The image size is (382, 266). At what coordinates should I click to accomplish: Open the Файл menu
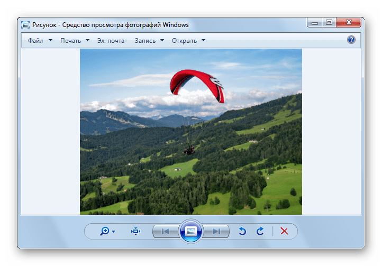[35, 41]
